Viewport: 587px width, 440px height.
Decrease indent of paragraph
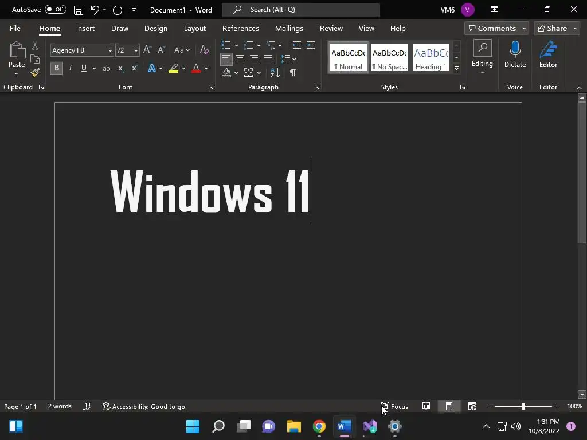[297, 45]
